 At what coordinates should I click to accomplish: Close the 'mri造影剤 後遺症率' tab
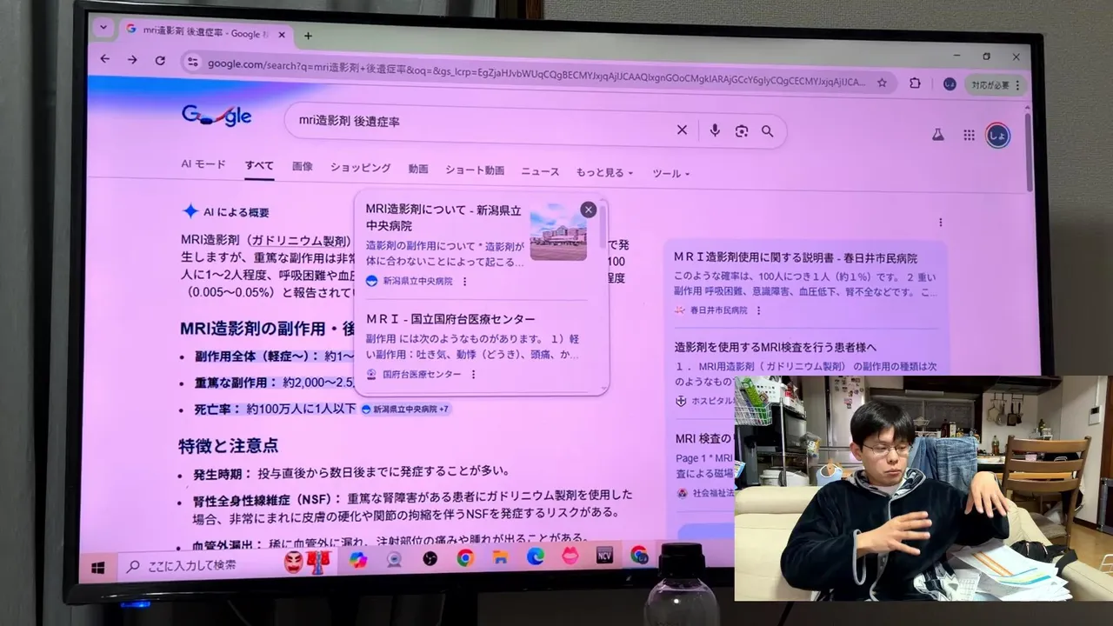click(x=283, y=34)
